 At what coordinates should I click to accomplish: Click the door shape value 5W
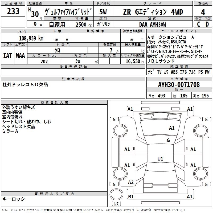coord(103,12)
